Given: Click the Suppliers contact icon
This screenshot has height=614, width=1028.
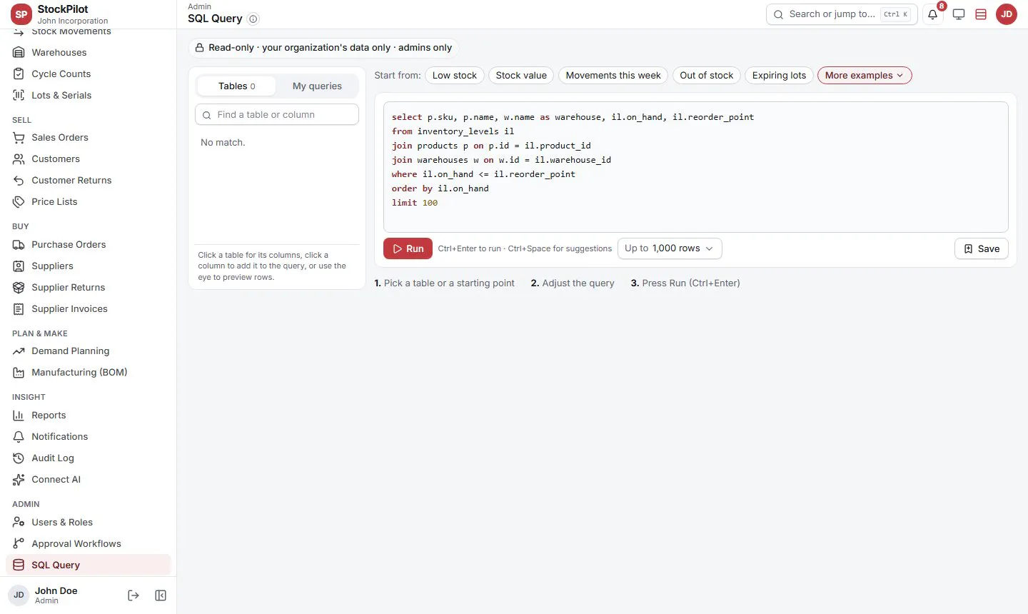Looking at the screenshot, I should coord(19,266).
